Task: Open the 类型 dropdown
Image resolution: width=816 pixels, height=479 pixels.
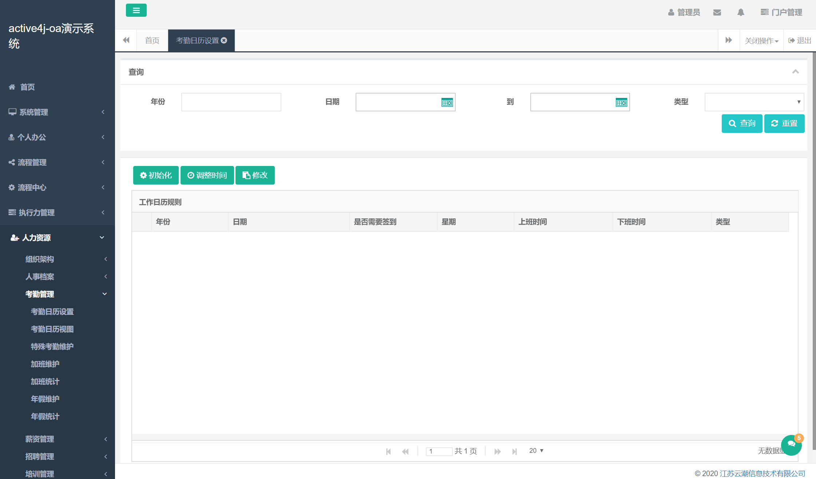Action: click(x=754, y=102)
